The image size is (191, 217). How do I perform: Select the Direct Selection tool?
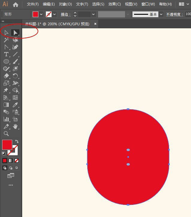[15, 33]
